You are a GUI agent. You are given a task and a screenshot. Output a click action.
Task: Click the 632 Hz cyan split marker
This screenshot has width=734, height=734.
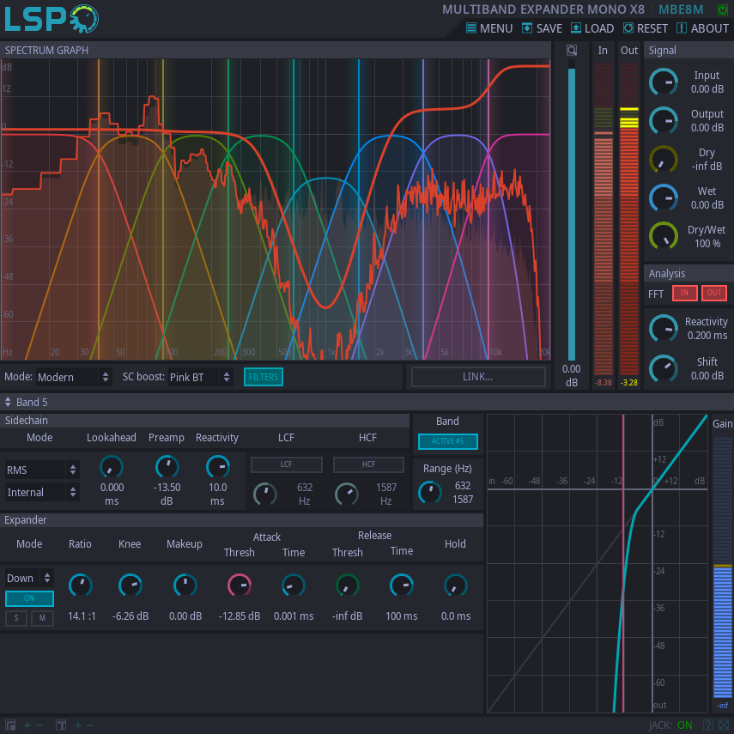(294, 209)
